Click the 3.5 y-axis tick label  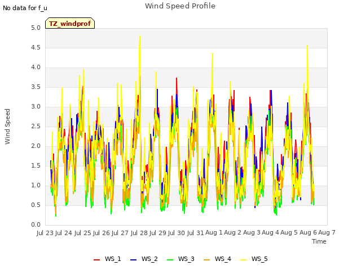[x=36, y=87]
